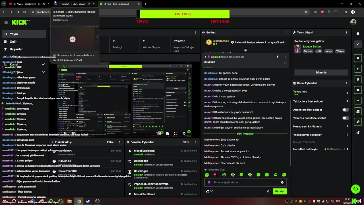Toggle the stream preview widget icon
Image resolution: width=364 pixels, height=205 pixels.
click(x=358, y=58)
